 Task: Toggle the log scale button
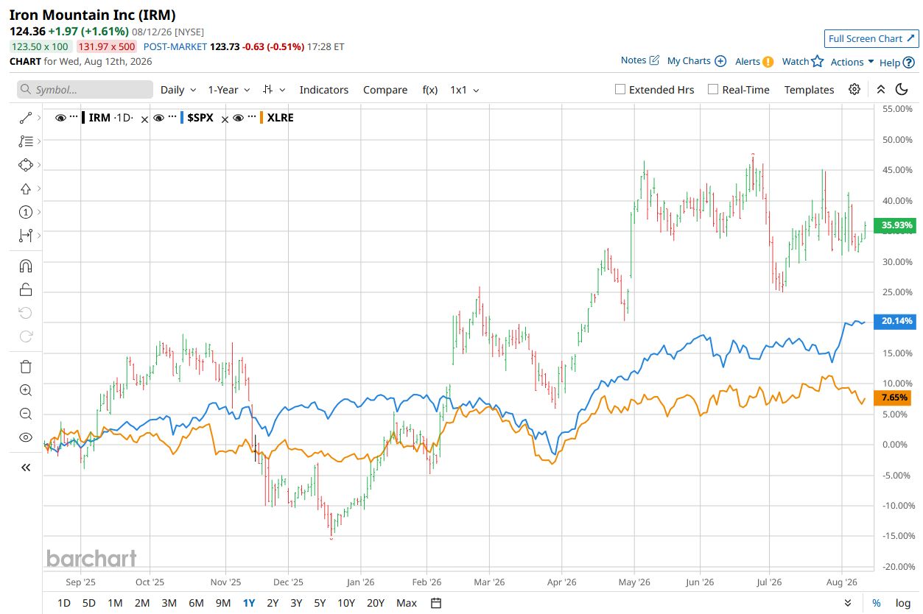902,603
